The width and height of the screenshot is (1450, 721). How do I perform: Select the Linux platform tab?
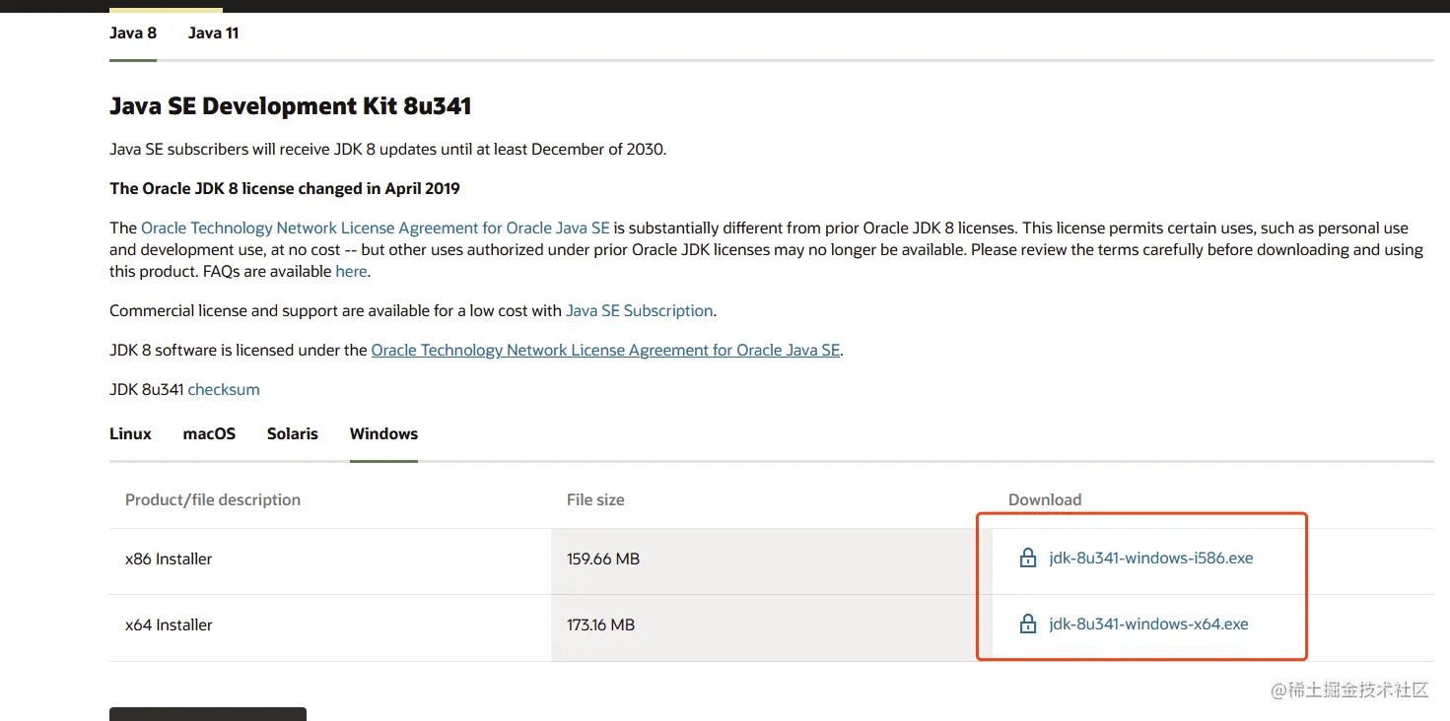point(130,433)
